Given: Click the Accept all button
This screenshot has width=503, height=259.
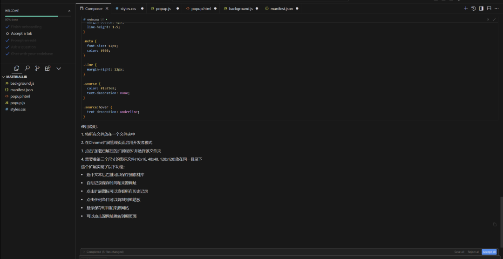Looking at the screenshot, I should [x=489, y=252].
